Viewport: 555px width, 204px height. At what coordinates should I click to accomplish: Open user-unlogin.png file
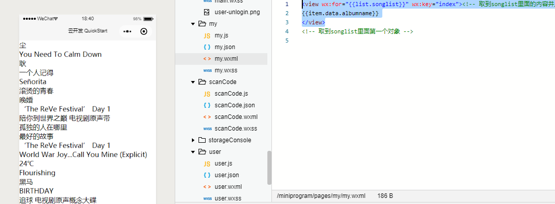click(237, 12)
